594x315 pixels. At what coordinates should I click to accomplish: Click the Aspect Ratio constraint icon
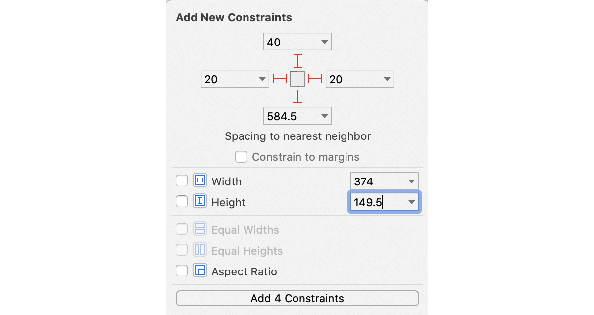point(200,271)
